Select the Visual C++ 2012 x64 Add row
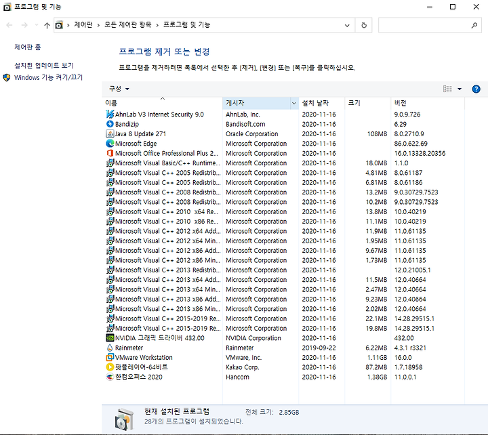 tap(283, 231)
